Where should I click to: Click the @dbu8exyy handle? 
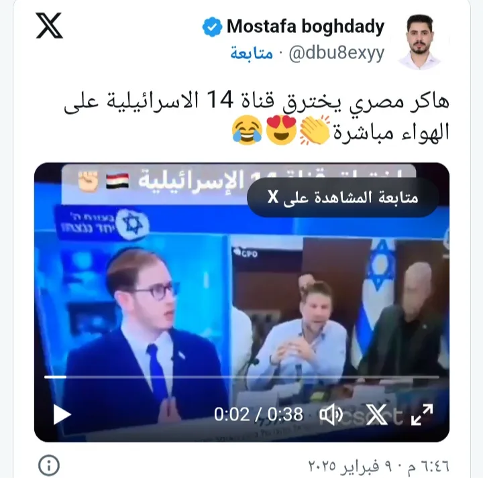tap(336, 54)
